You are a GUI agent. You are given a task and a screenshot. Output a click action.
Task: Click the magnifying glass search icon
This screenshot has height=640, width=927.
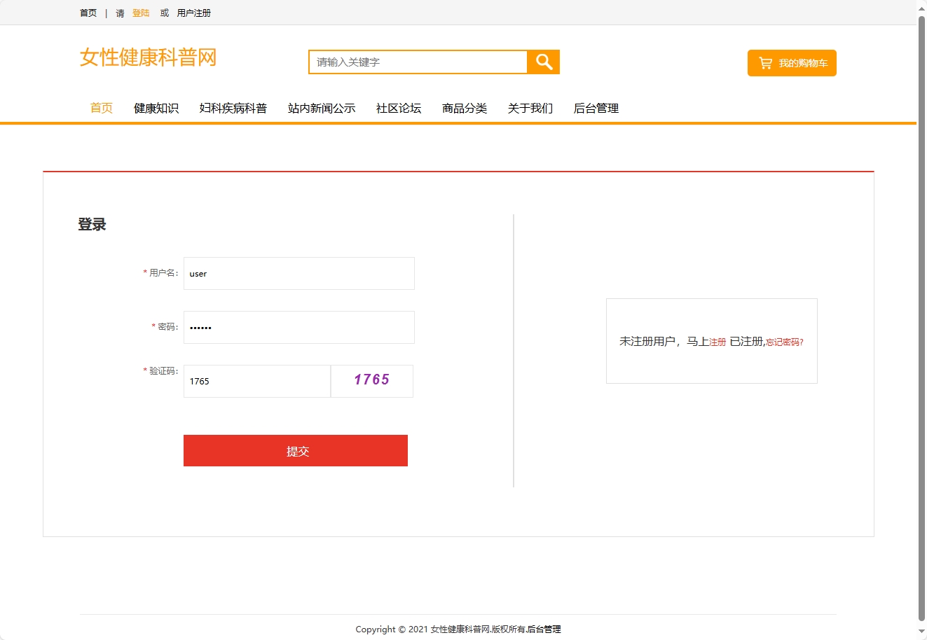coord(543,62)
